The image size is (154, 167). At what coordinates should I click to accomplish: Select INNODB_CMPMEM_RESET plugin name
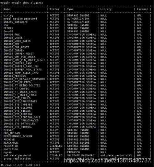19,53
